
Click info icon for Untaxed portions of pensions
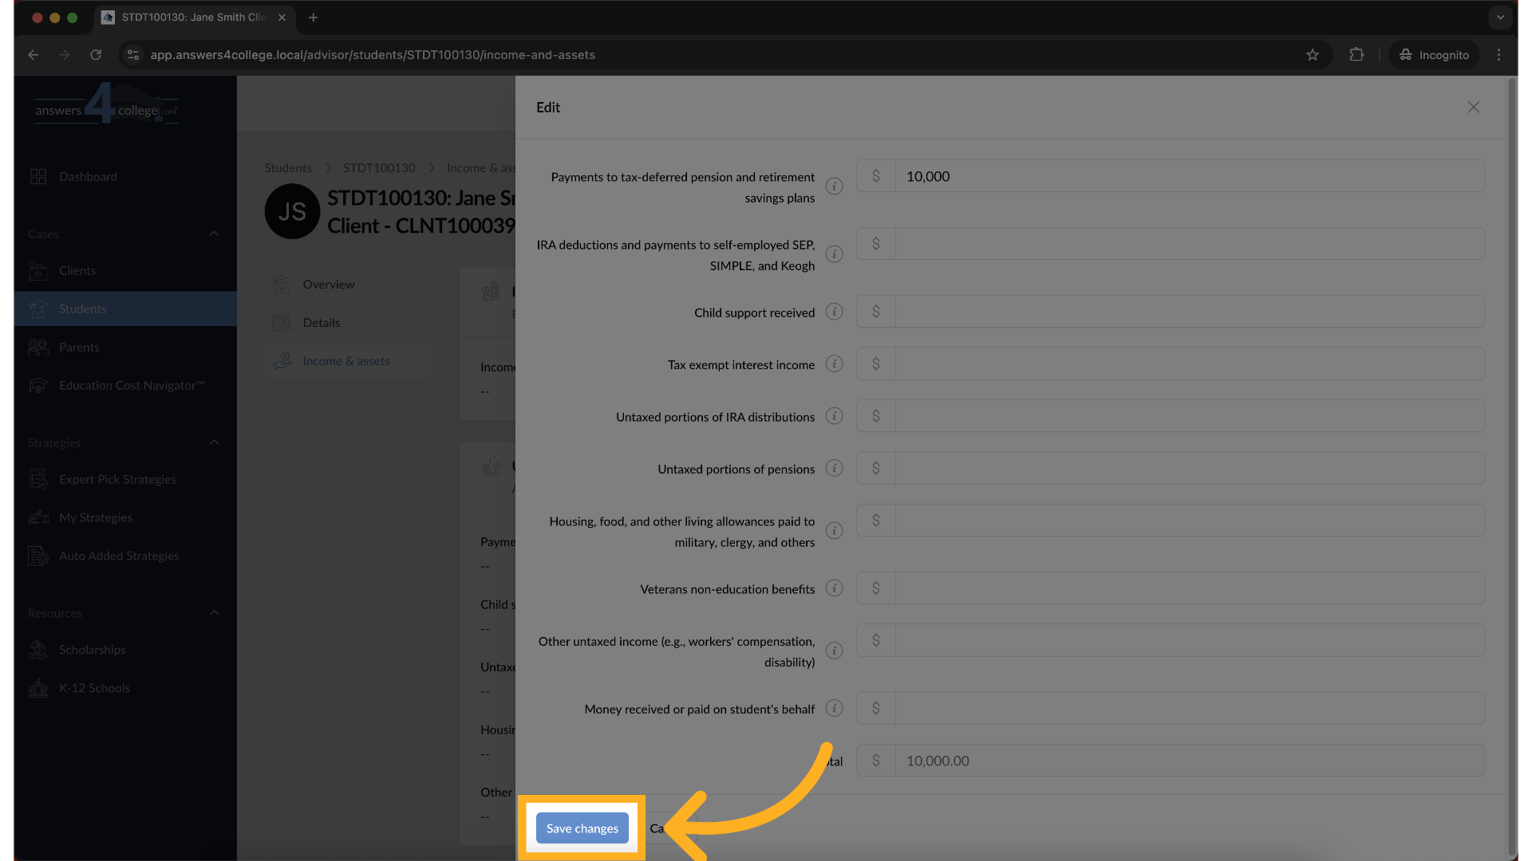pos(834,469)
